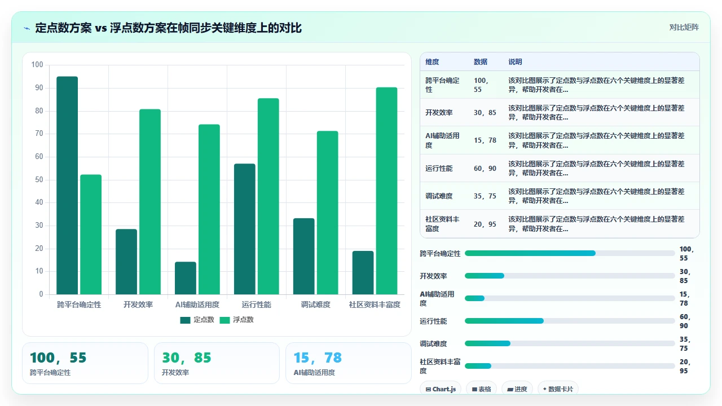Screen dimensions: 722x406
Task: Click the 定点数 bar for 调试难度
Action: [x=304, y=257]
